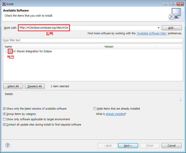Toggle Show only the latest versions checkbox
The height and width of the screenshot is (153, 186).
tap(4, 109)
